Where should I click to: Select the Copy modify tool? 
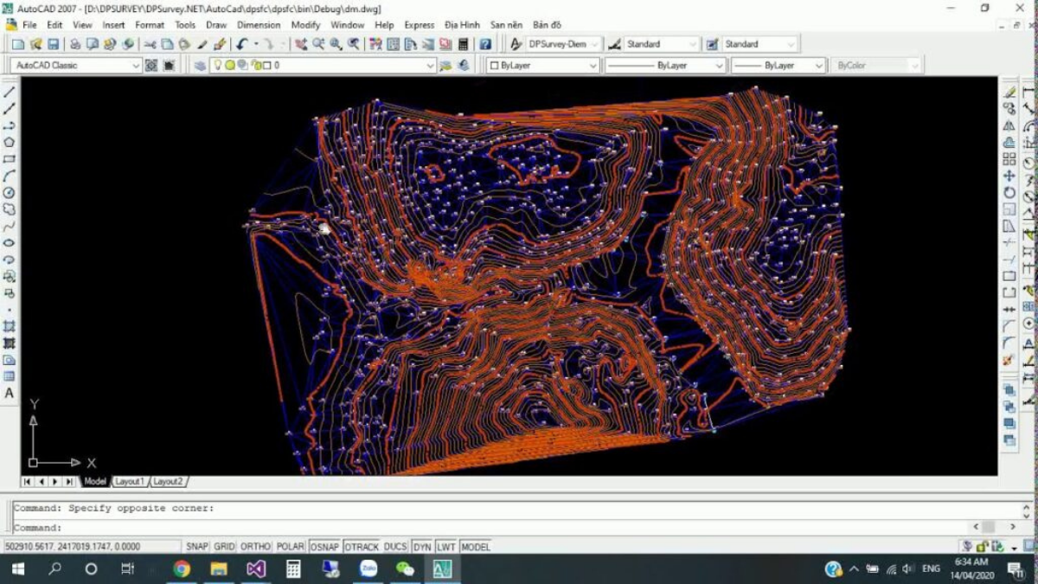[1009, 109]
